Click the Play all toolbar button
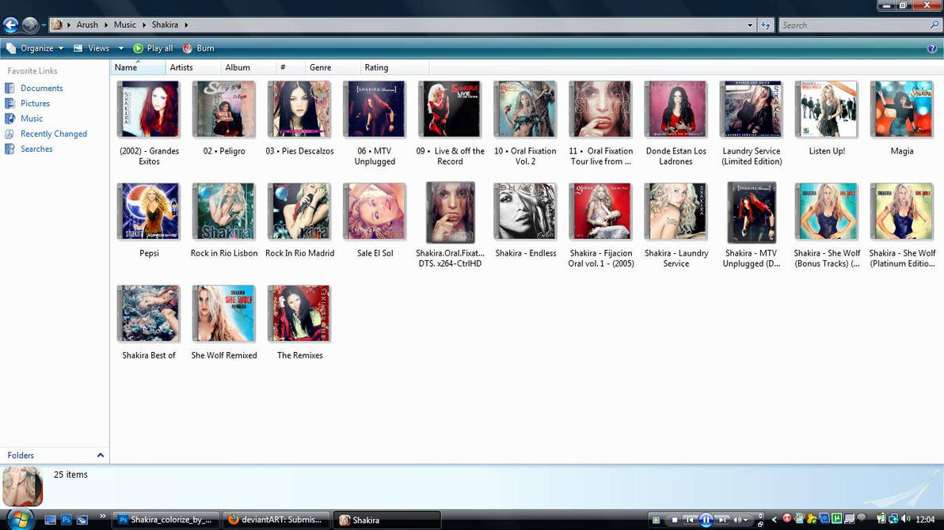Screen dimensions: 944x530 click(x=153, y=48)
